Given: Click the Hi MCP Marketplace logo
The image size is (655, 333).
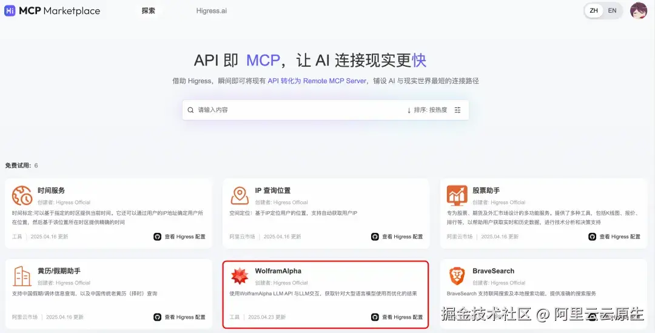Looking at the screenshot, I should pos(52,10).
